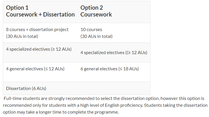This screenshot has height=117, width=209.
Task: Click the Option 2 heading
Action: pos(91,8)
